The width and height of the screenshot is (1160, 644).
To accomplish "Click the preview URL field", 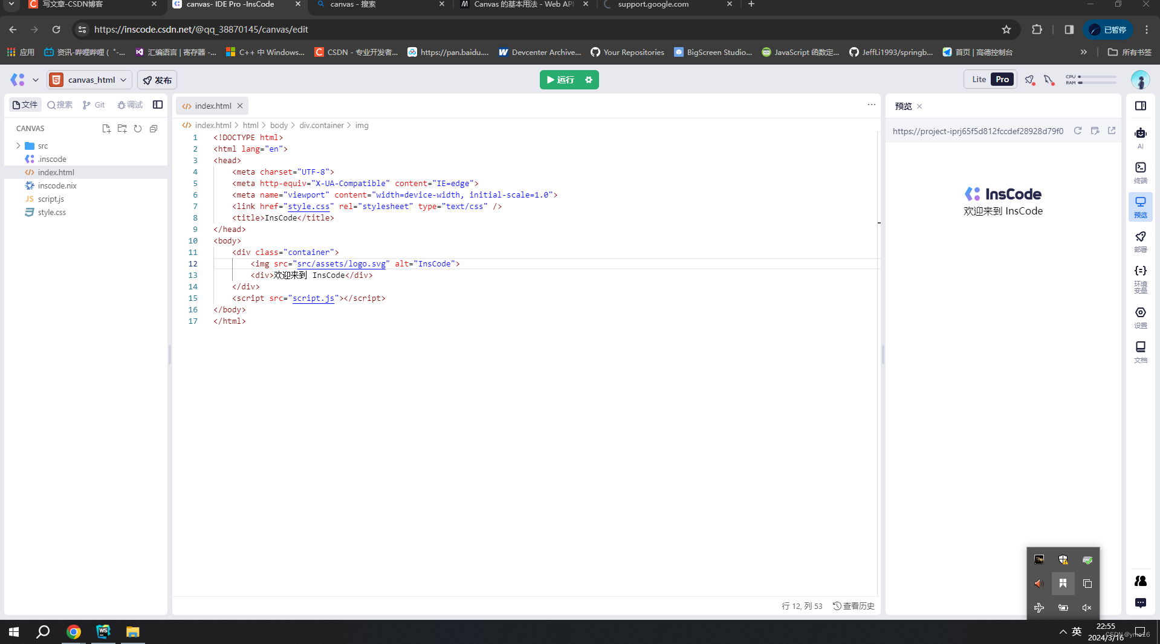I will (977, 131).
